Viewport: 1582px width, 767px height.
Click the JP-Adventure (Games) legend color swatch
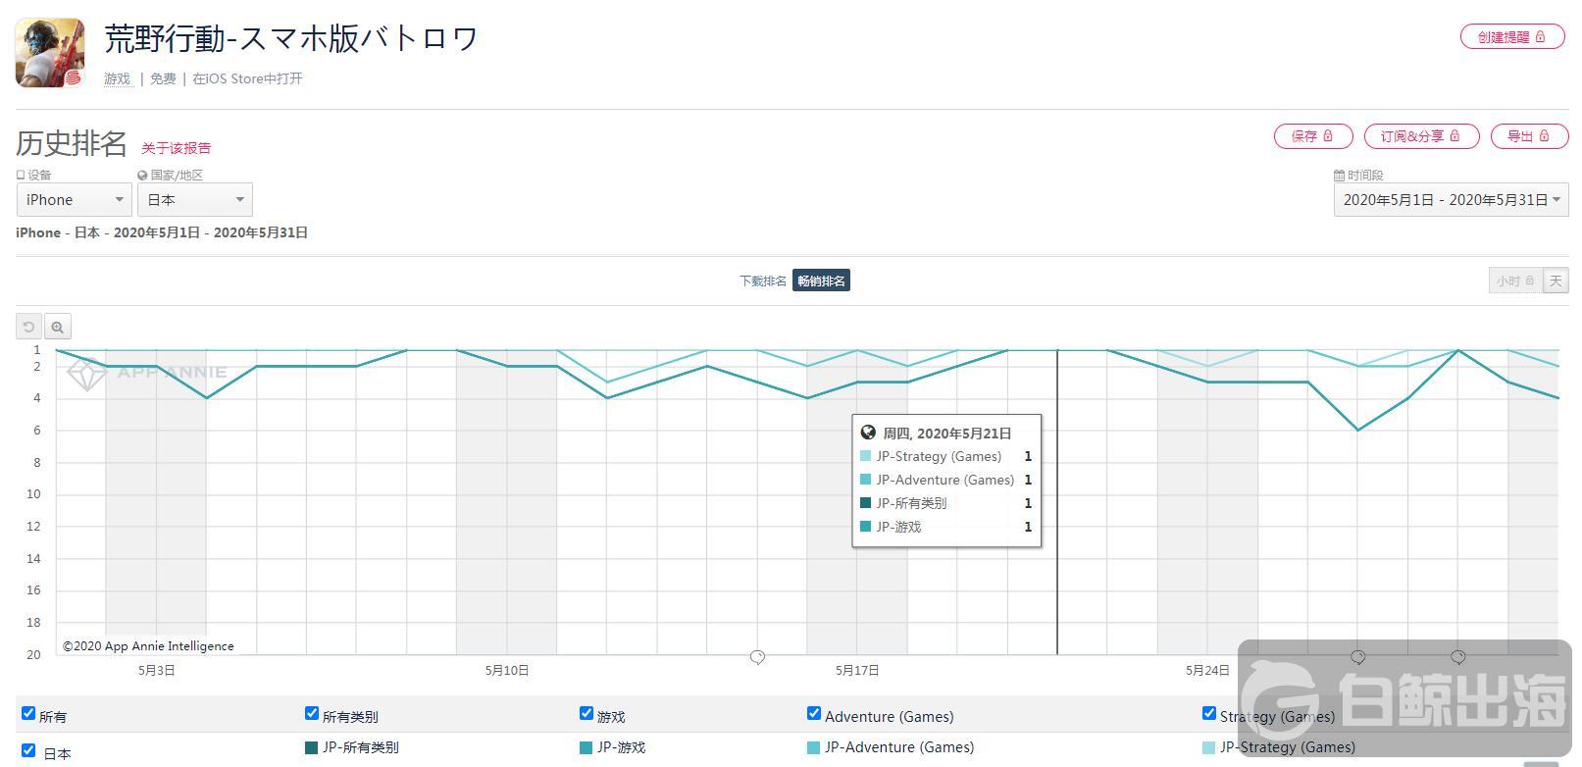(813, 747)
